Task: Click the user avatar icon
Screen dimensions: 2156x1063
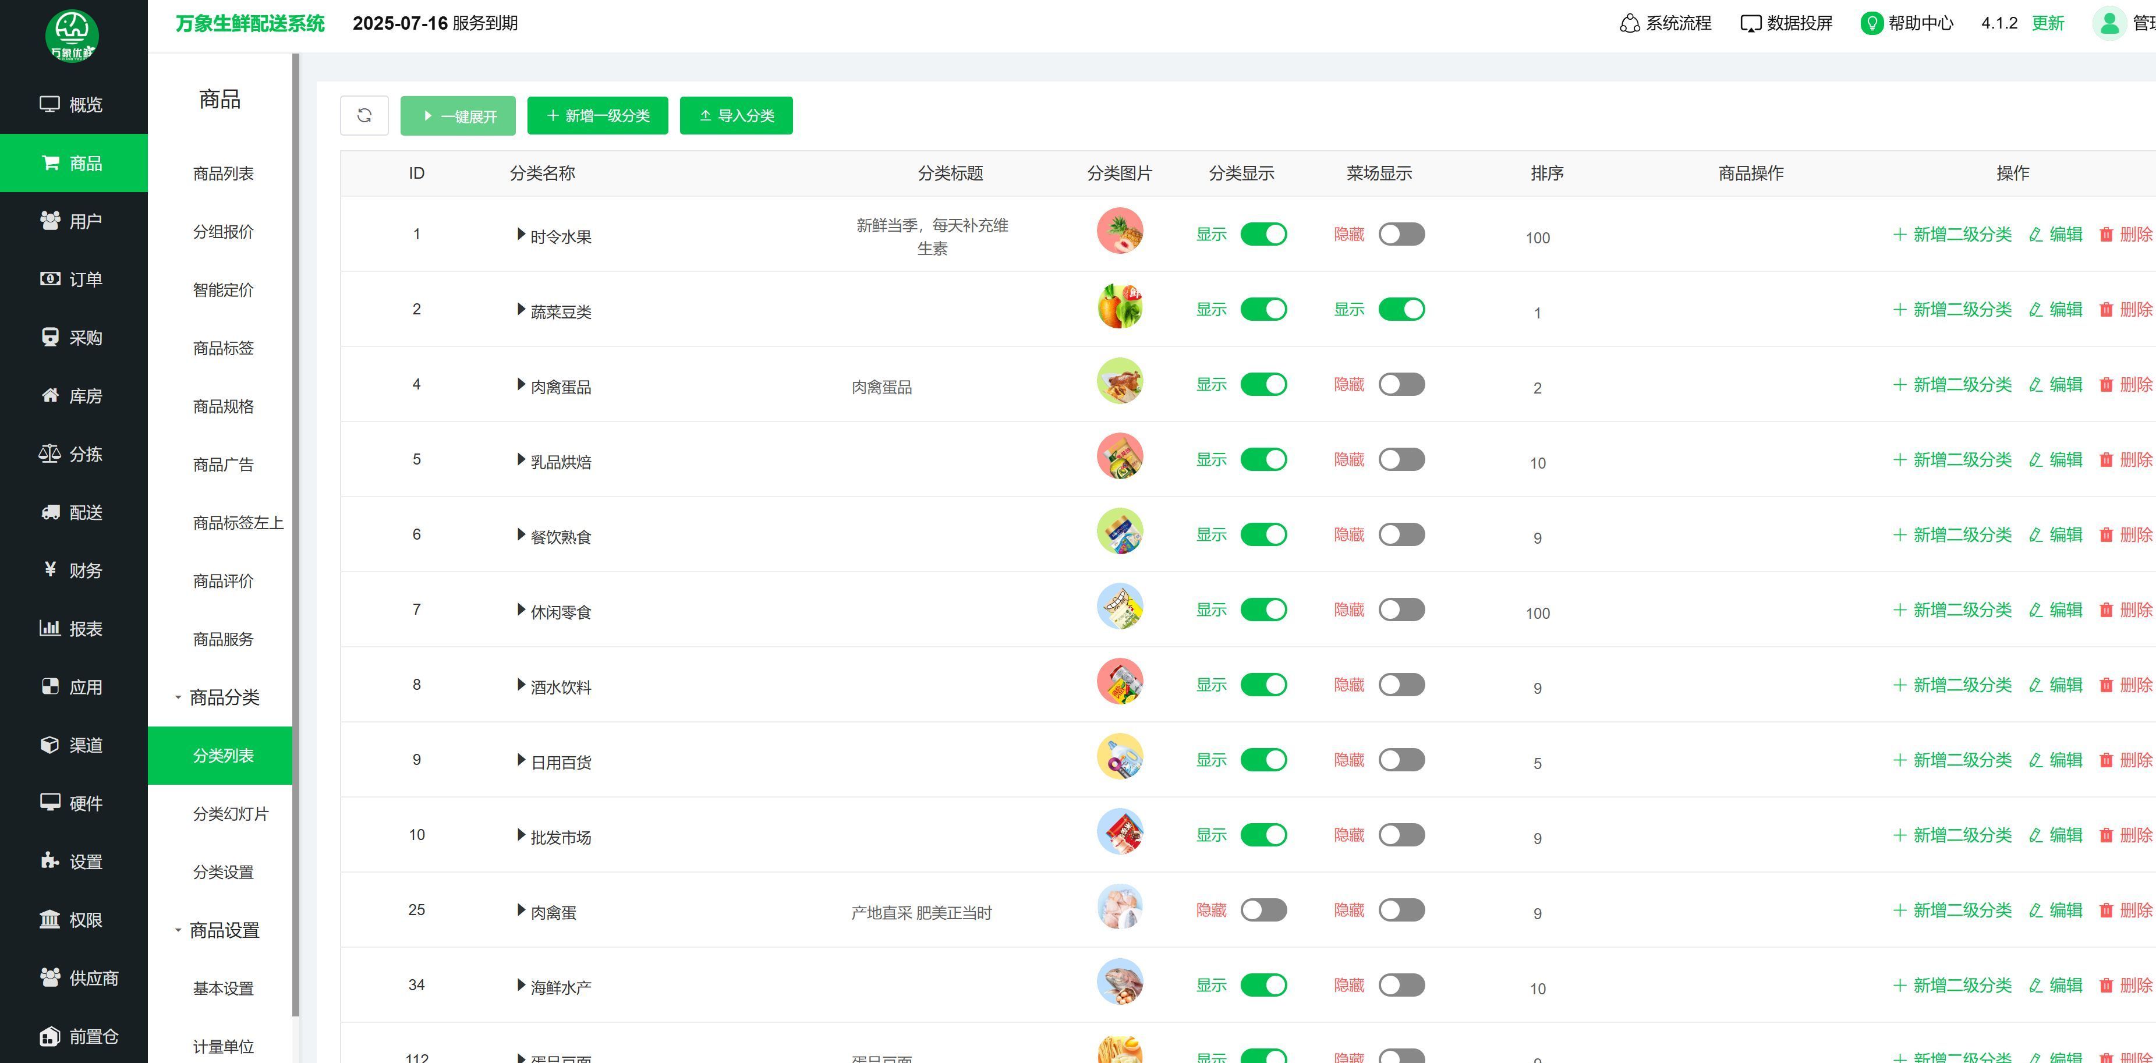Action: pos(2109,23)
